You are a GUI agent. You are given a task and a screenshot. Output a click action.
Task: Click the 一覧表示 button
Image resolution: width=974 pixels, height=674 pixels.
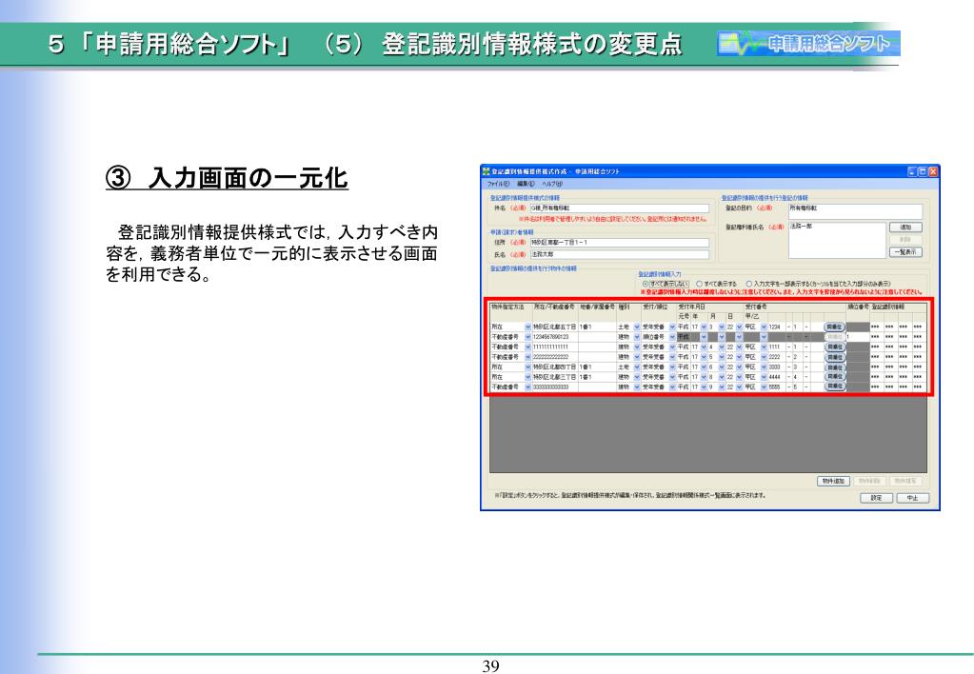point(905,252)
